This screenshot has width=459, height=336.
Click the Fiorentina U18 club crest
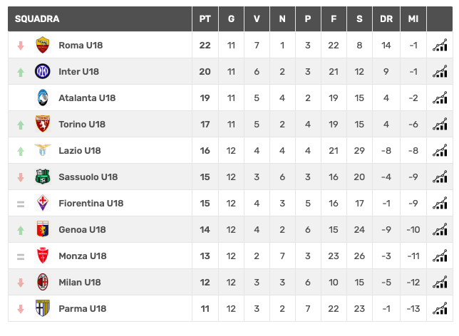43,203
